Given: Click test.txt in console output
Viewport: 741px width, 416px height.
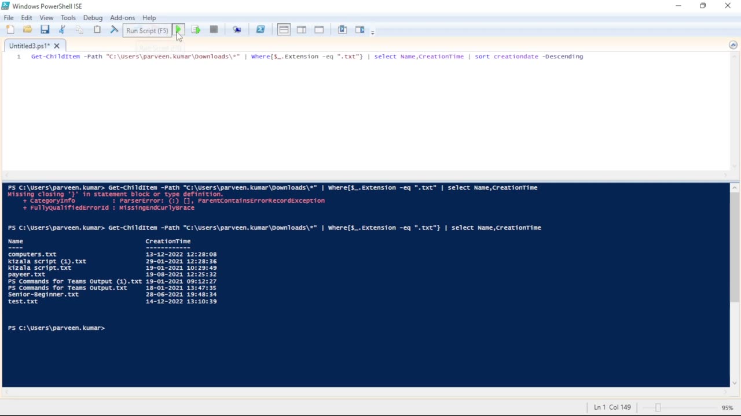Looking at the screenshot, I should pyautogui.click(x=23, y=301).
